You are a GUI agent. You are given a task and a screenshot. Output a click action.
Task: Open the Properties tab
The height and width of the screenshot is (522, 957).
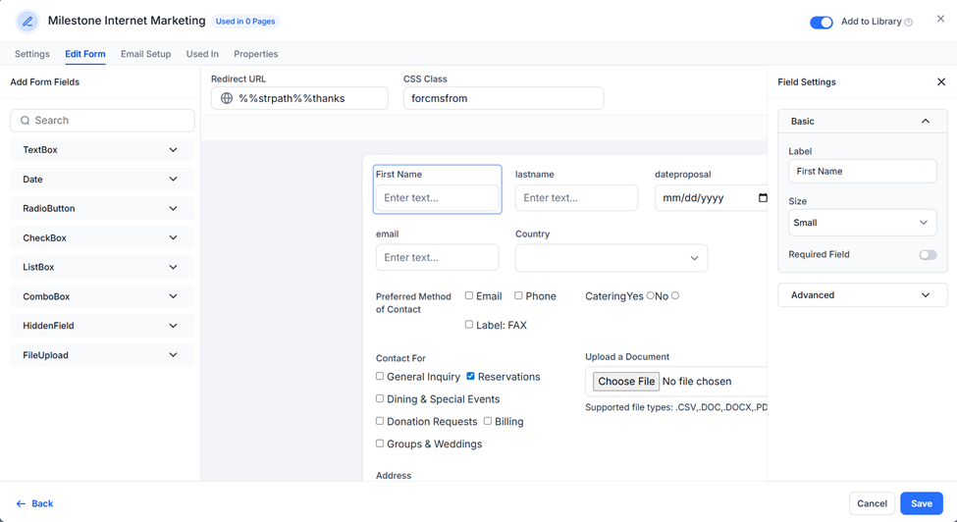click(x=256, y=54)
